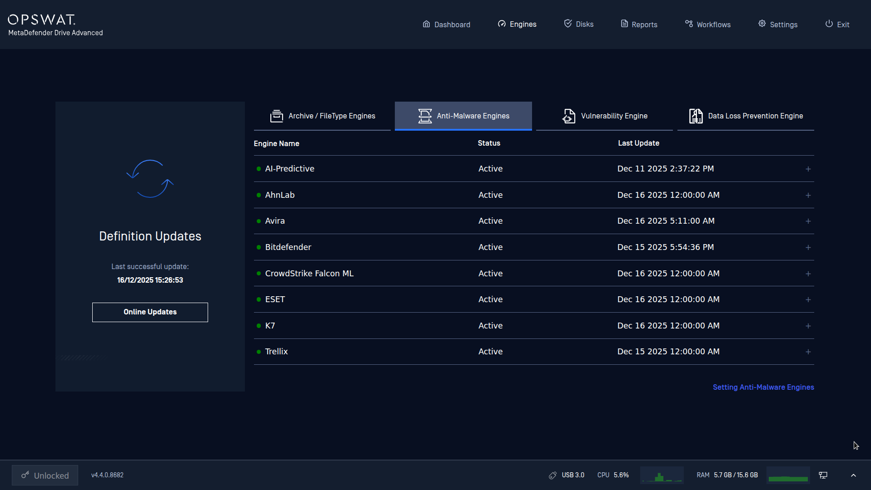Click the RAM usage bar graph
Screen dimensions: 871x490
click(788, 475)
